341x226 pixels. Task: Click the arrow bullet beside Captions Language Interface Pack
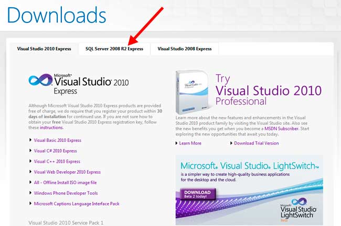pyautogui.click(x=30, y=204)
